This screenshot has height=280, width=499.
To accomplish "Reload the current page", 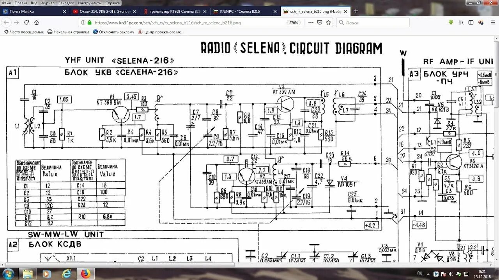I will pyautogui.click(x=27, y=23).
